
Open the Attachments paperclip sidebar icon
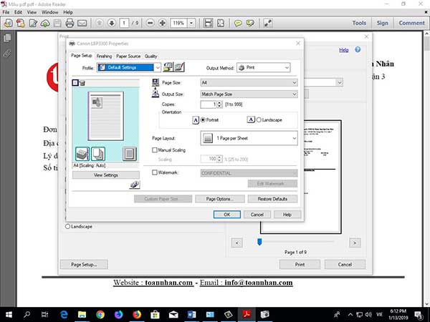pos(7,54)
